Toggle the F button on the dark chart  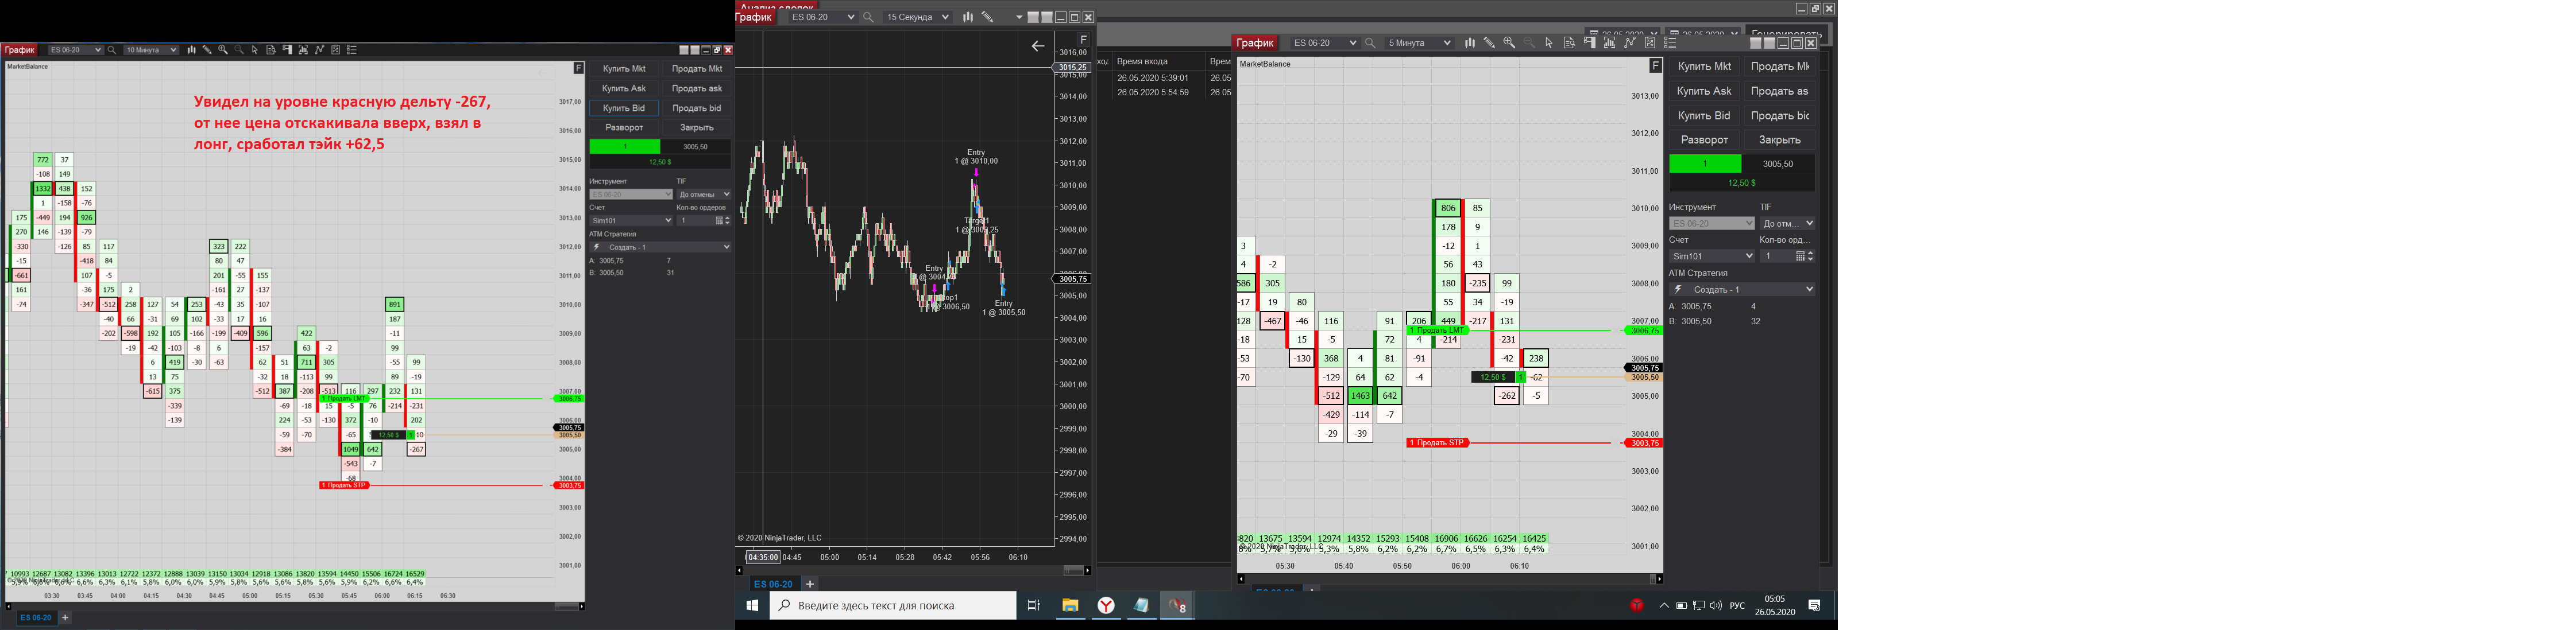[x=1083, y=40]
